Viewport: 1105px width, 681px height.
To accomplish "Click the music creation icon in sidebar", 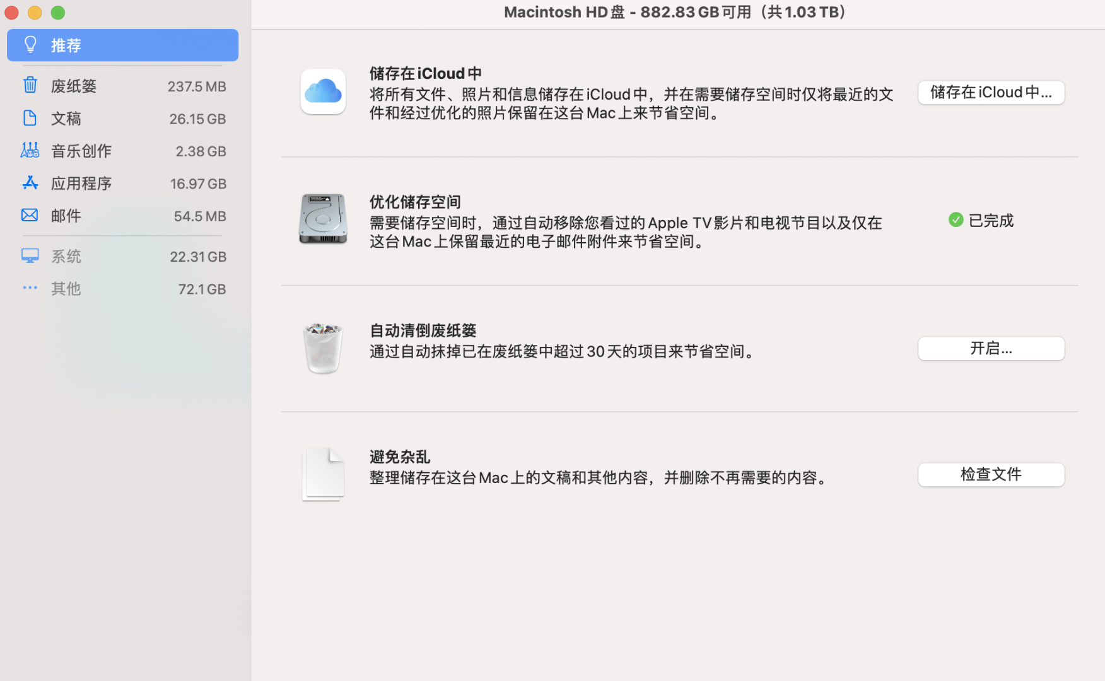I will click(30, 150).
